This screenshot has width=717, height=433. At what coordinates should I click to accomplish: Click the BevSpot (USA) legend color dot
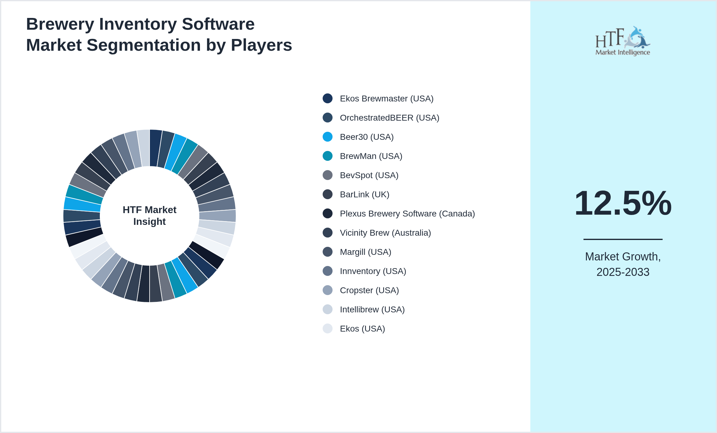[328, 175]
